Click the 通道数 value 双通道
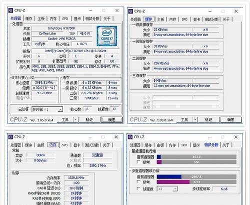 [x=97, y=155]
